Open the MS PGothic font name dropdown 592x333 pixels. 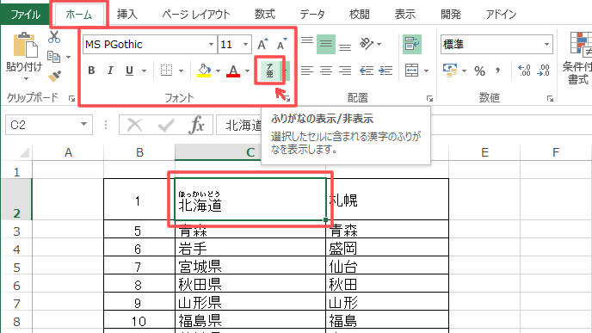(x=211, y=45)
